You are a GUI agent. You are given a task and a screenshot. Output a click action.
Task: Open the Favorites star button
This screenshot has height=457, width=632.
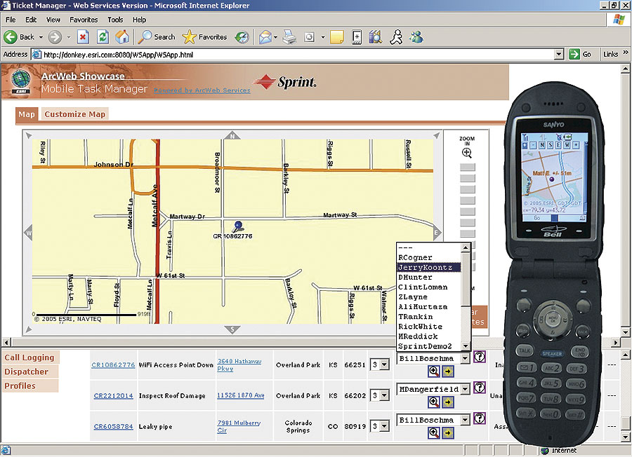(205, 37)
